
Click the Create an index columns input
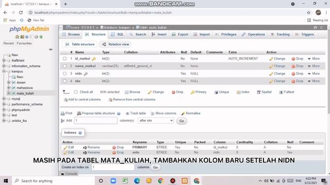(113, 167)
